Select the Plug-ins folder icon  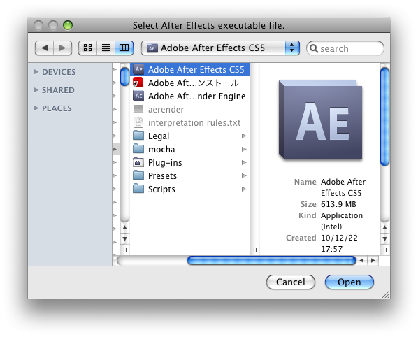coord(138,162)
